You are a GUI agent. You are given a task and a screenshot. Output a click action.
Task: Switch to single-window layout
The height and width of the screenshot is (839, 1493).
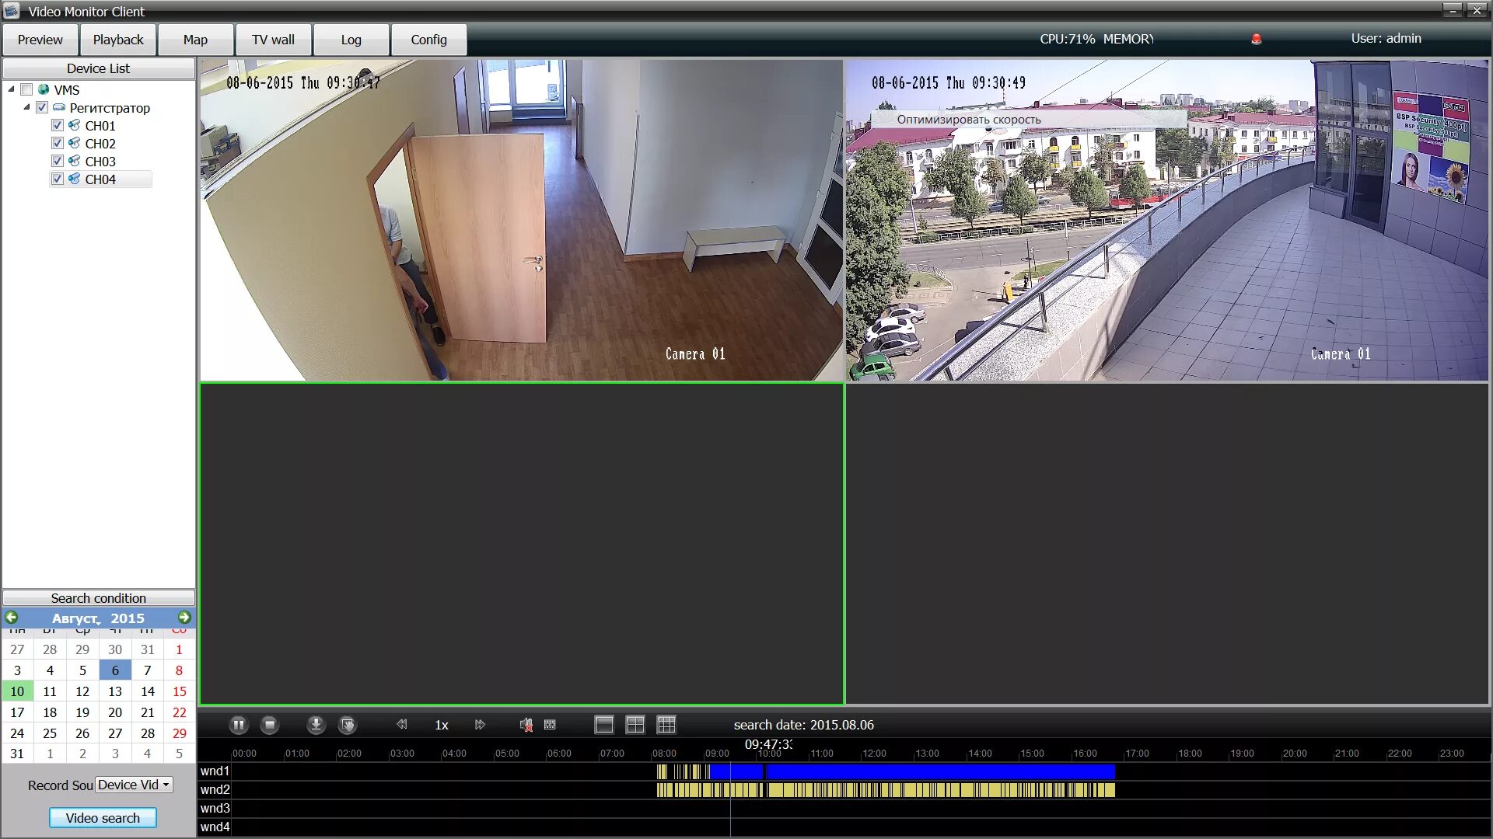point(604,725)
